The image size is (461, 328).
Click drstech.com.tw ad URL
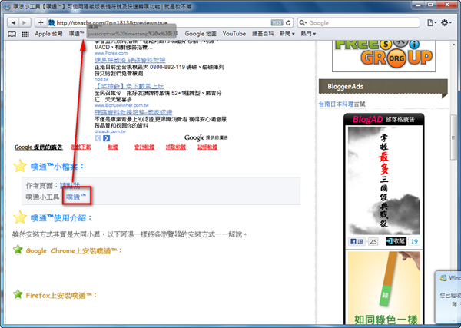pos(110,131)
